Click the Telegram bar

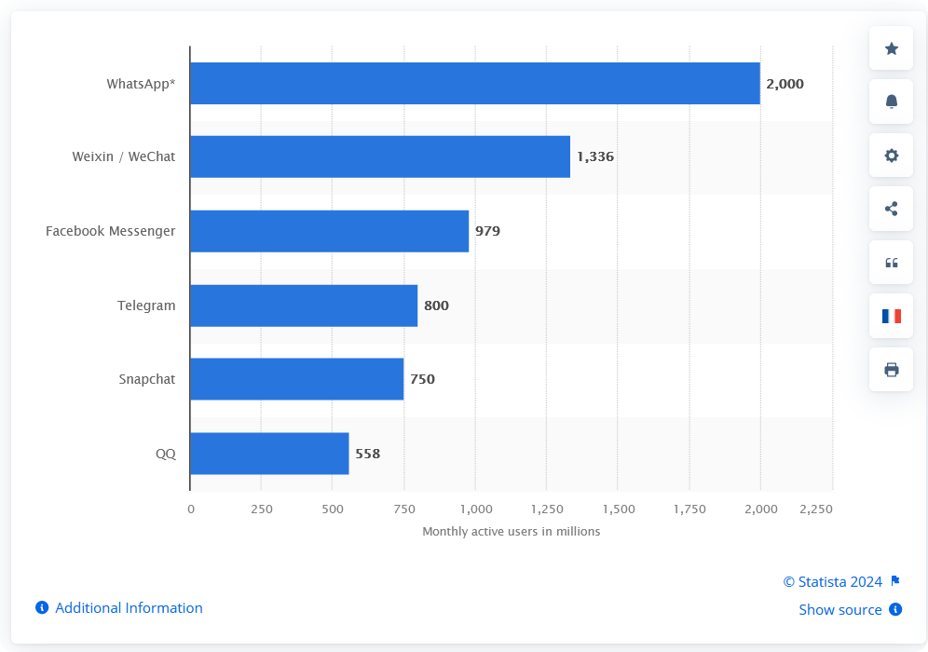304,306
